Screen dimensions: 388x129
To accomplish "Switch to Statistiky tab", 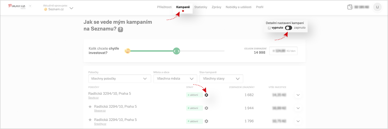I will 201,7.
